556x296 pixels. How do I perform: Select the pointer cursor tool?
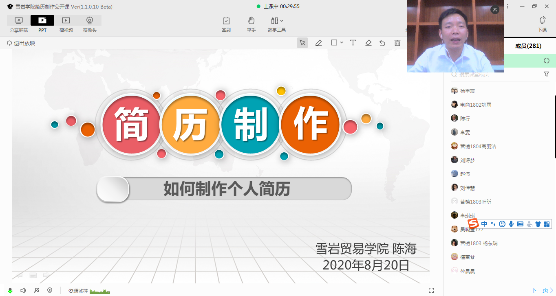302,43
